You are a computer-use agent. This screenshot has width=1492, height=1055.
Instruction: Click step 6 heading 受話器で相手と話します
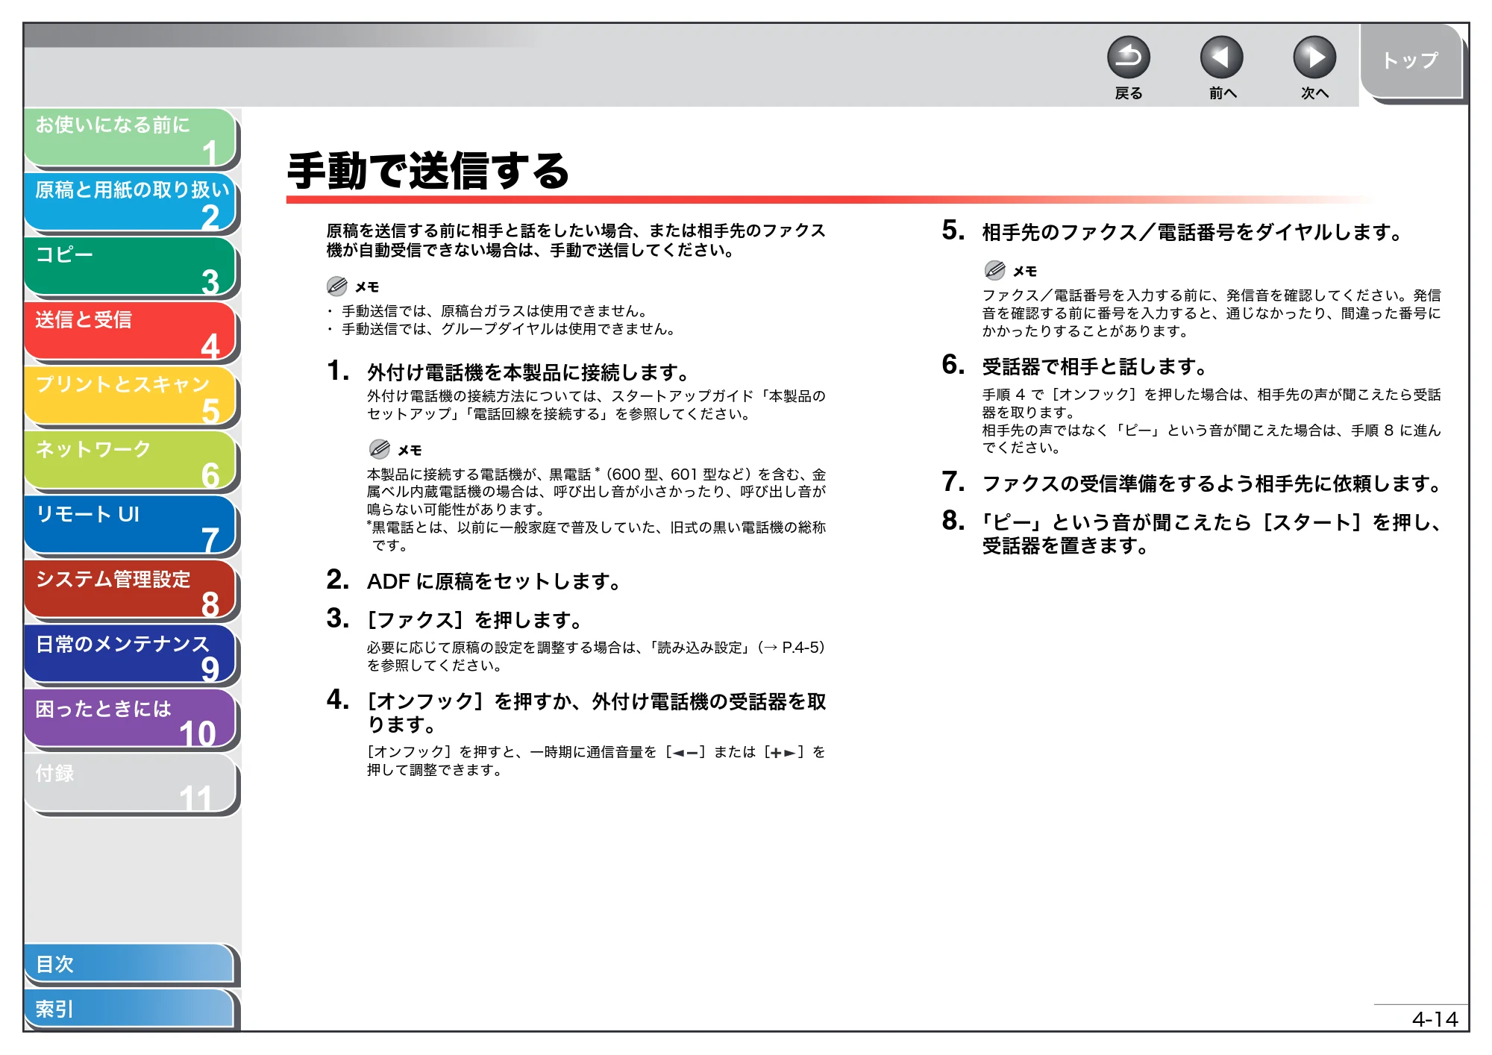[x=1095, y=367]
